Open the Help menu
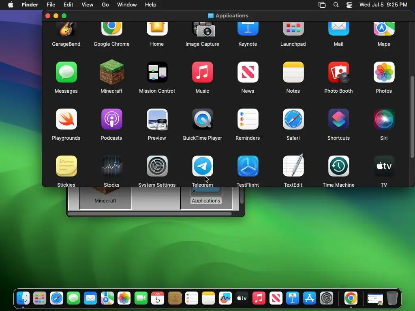This screenshot has width=415, height=311. tap(151, 5)
